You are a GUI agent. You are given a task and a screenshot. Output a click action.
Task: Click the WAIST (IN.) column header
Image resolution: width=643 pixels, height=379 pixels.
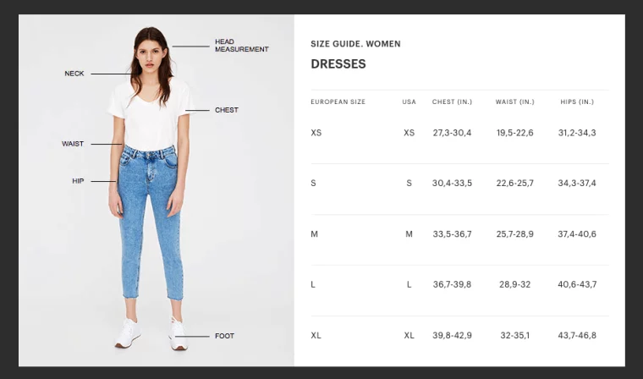[514, 102]
